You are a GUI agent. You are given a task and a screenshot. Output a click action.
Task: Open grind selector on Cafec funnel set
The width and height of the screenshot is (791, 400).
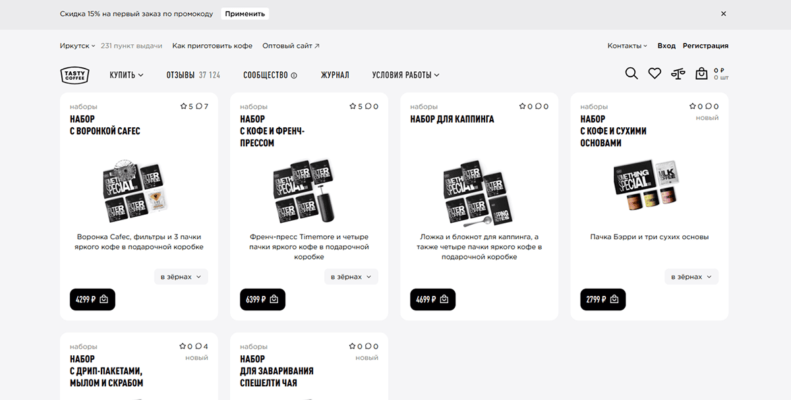[x=181, y=277]
